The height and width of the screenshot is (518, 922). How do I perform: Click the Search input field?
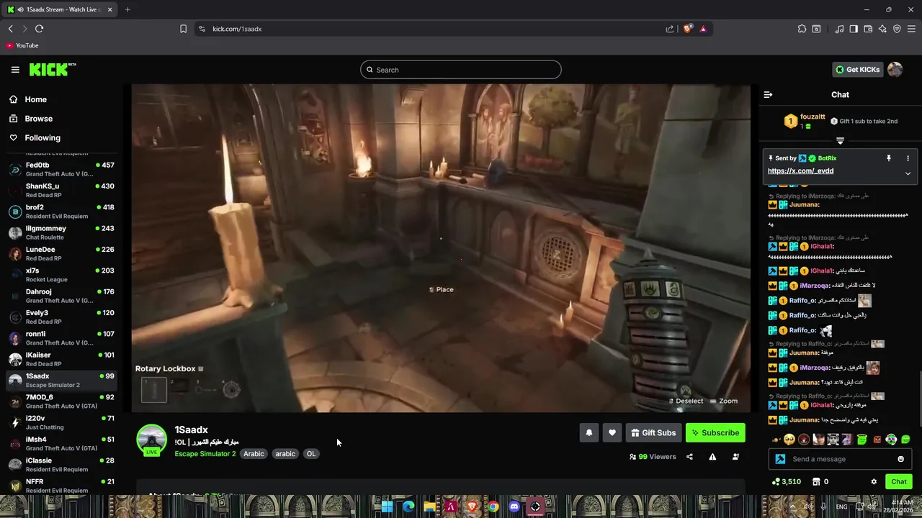[x=461, y=70]
